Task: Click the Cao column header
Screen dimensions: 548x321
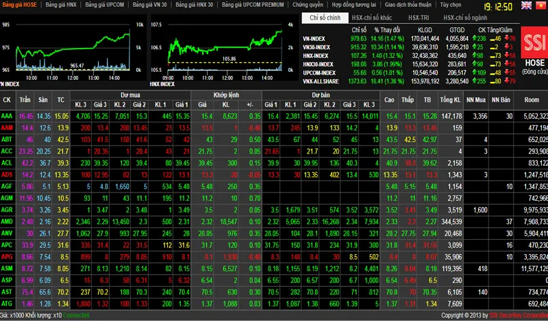Action: [389, 100]
